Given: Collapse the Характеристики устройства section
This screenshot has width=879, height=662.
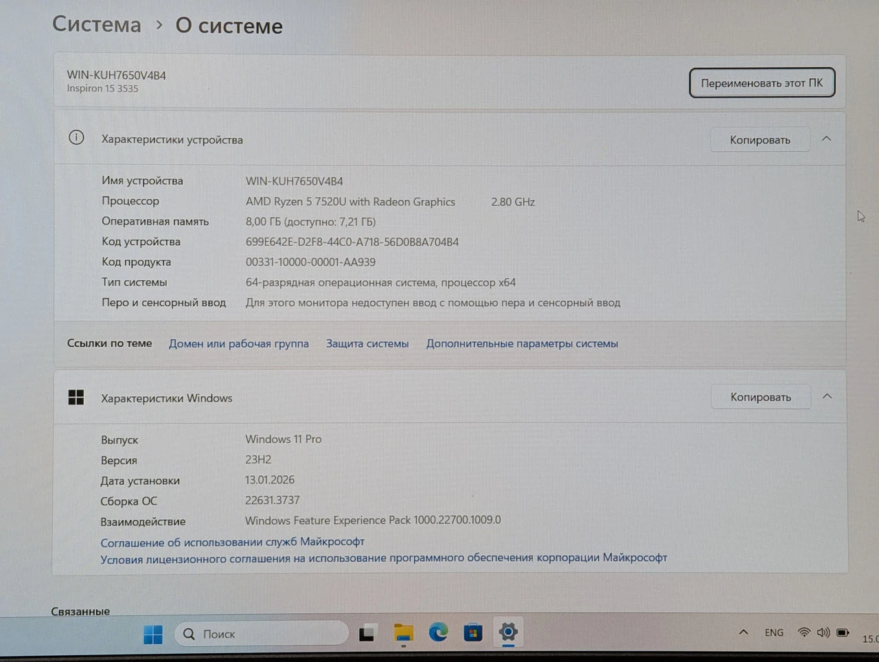Looking at the screenshot, I should coord(827,139).
